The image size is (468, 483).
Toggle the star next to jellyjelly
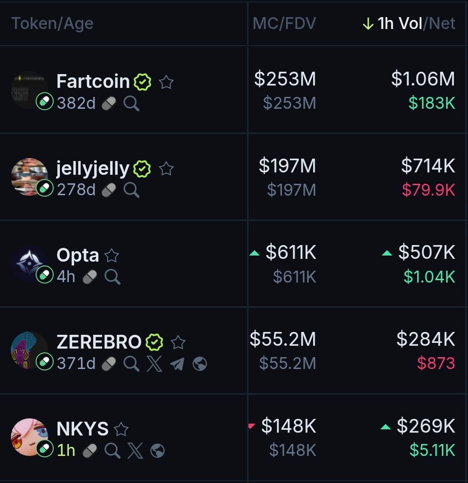click(x=166, y=169)
